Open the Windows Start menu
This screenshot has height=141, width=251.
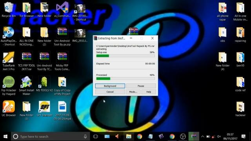pyautogui.click(x=5, y=136)
